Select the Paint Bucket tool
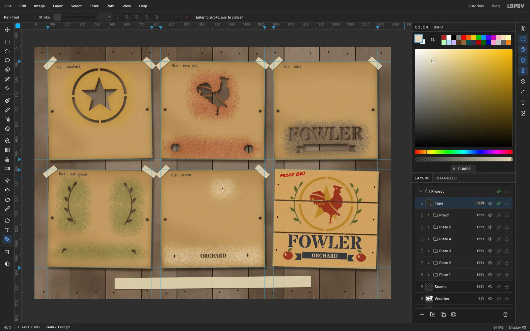This screenshot has height=331, width=530. pos(7,141)
